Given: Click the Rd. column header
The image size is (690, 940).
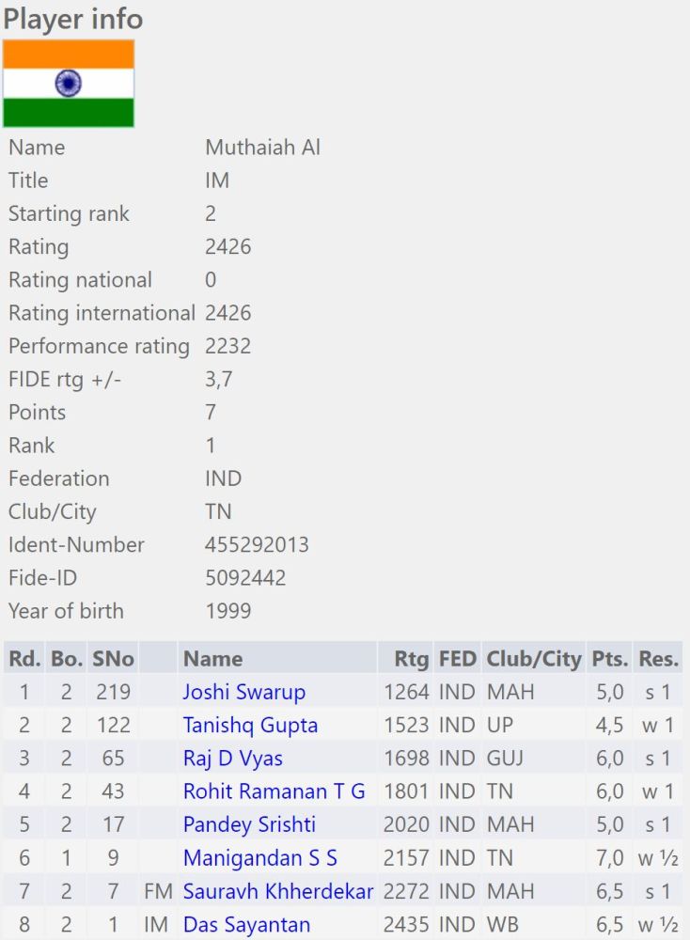Looking at the screenshot, I should tap(24, 659).
